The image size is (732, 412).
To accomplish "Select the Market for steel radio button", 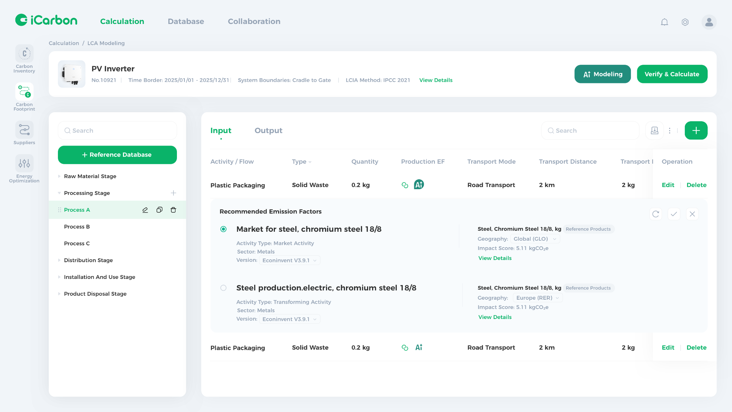I will (223, 229).
